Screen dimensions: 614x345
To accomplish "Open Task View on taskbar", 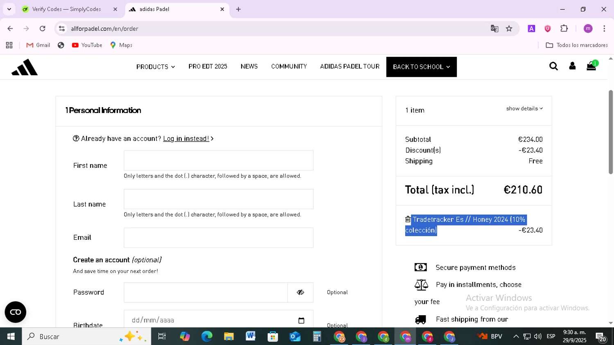I will tap(162, 336).
